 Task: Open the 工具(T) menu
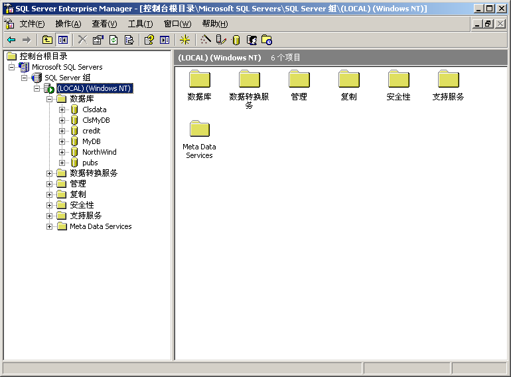[140, 24]
